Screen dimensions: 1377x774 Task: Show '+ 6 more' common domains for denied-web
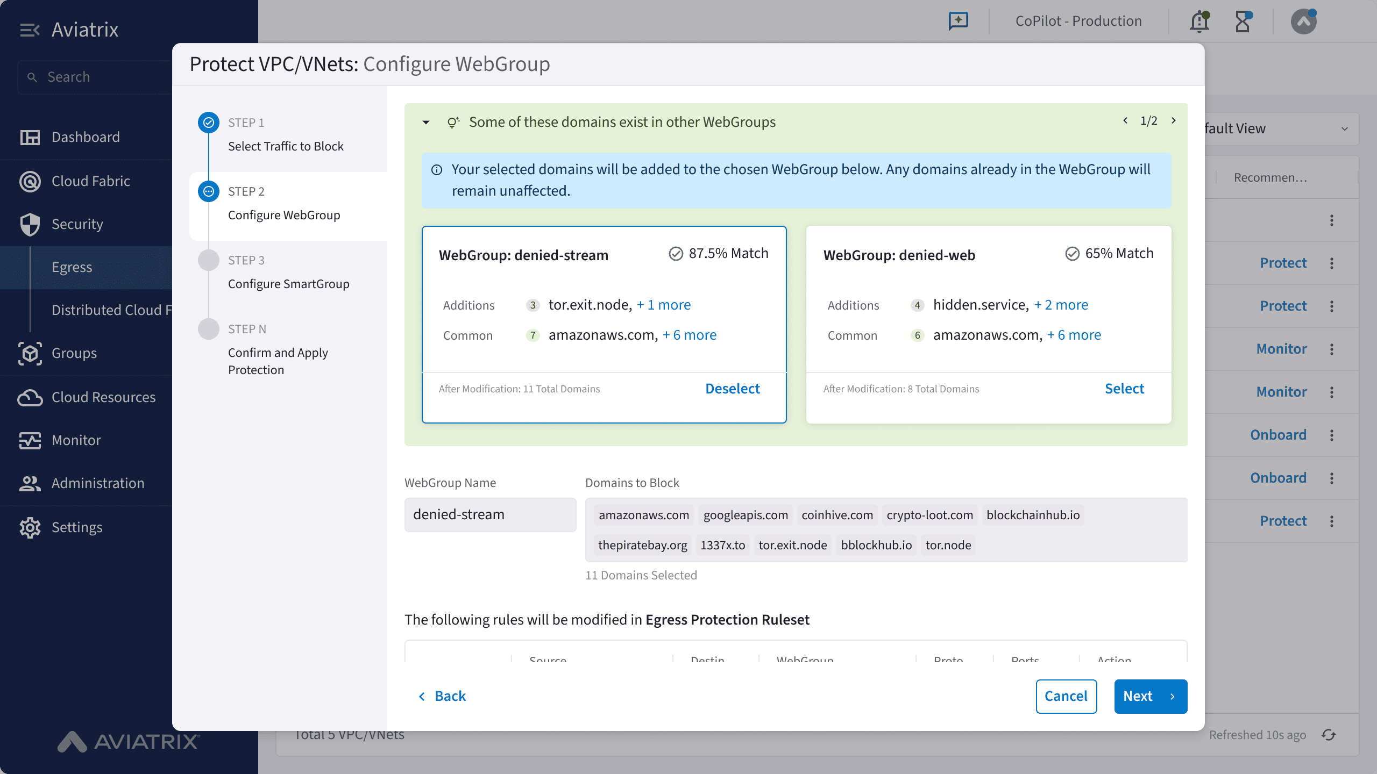pyautogui.click(x=1074, y=335)
